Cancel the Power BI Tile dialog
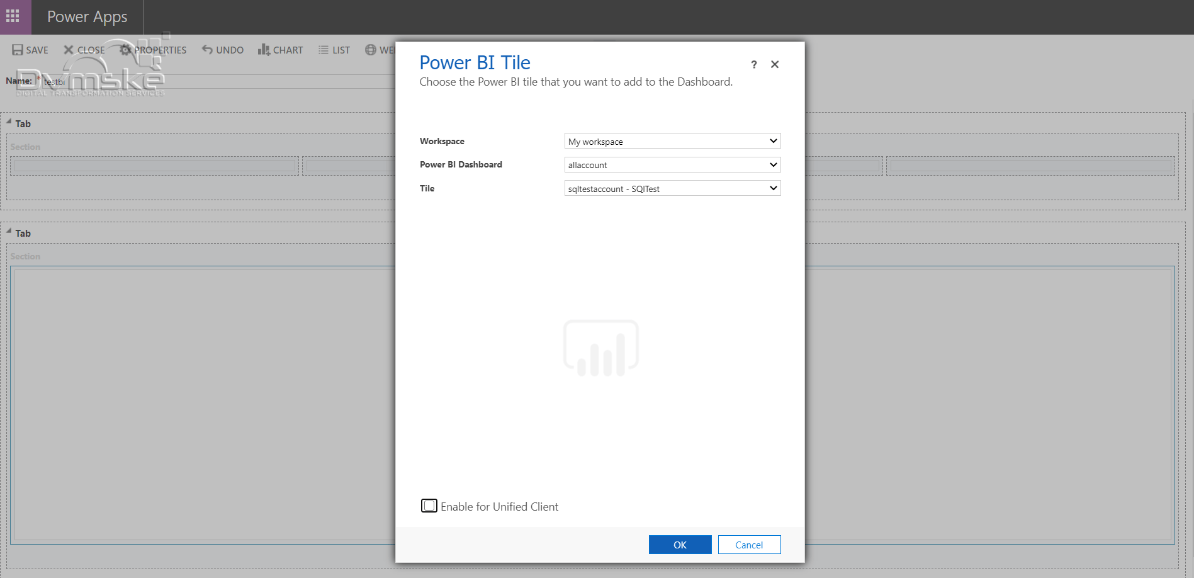Screen dimensions: 1194x578 click(x=748, y=544)
